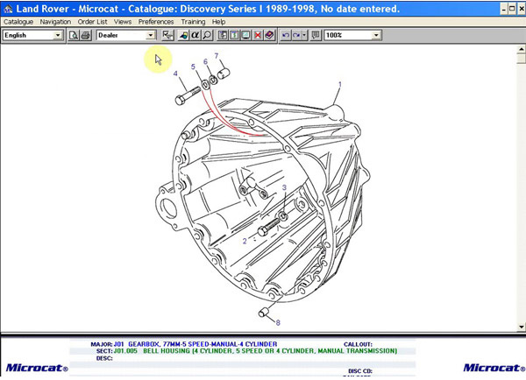The image size is (526, 380).
Task: Maximize the Microcat window
Action: [512, 9]
